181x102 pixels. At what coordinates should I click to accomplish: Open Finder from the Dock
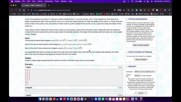click(x=40, y=99)
